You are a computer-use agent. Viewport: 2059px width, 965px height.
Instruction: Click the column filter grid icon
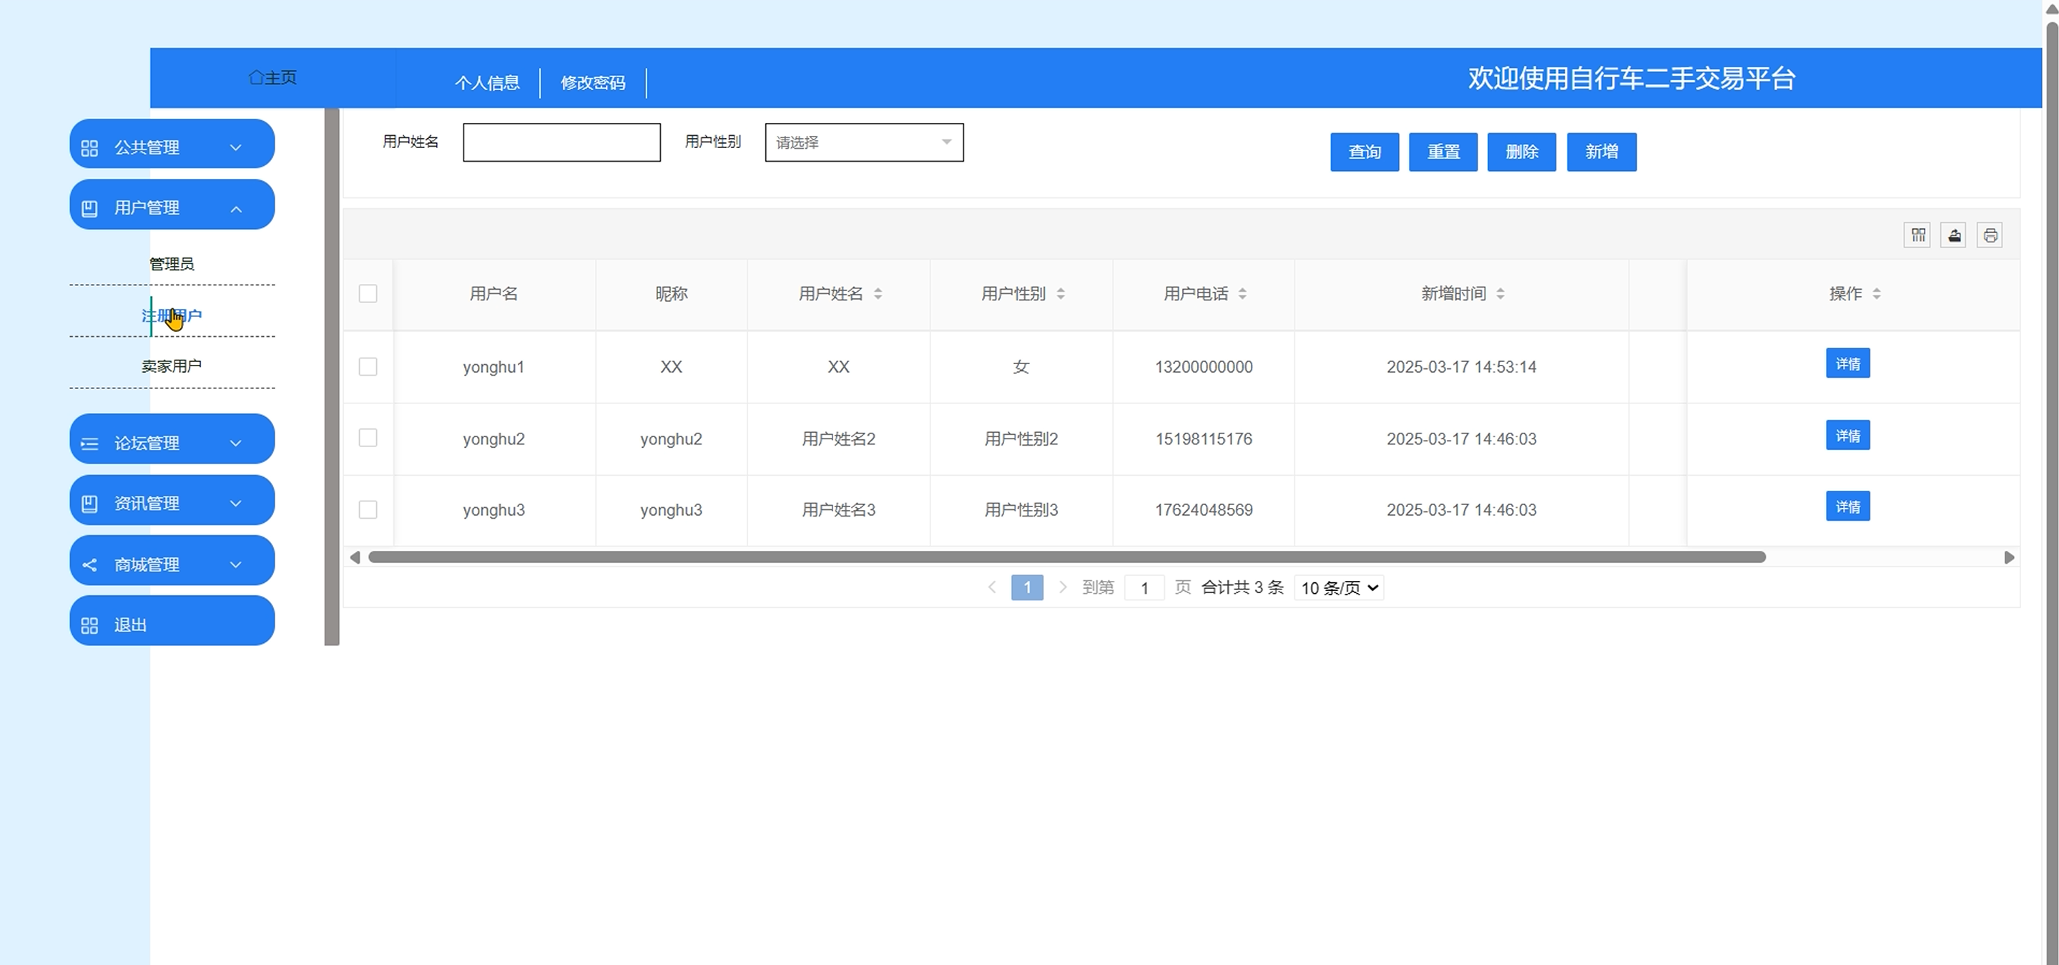1917,235
